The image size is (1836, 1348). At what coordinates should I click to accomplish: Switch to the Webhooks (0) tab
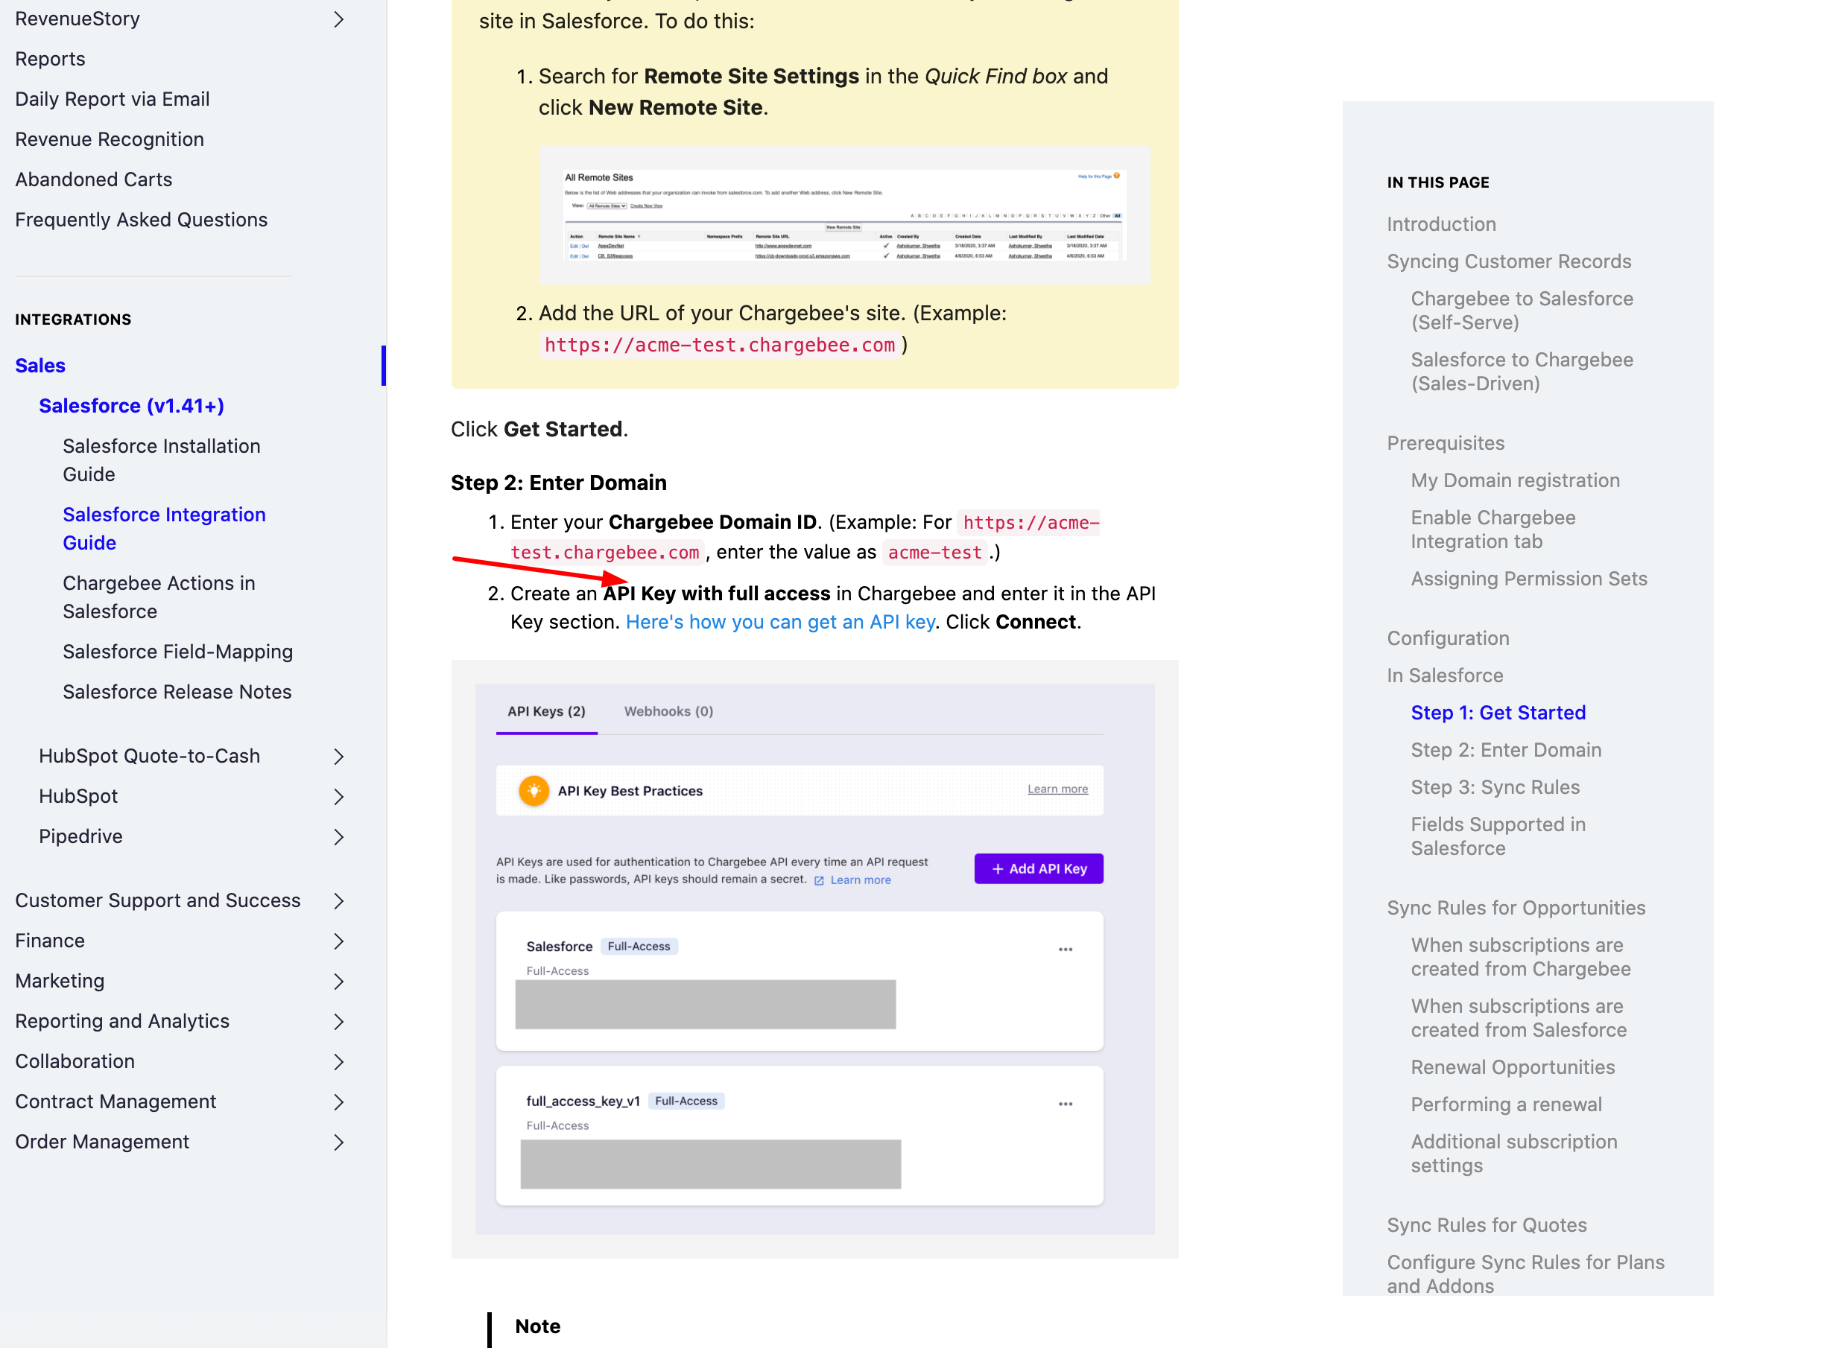tap(668, 710)
